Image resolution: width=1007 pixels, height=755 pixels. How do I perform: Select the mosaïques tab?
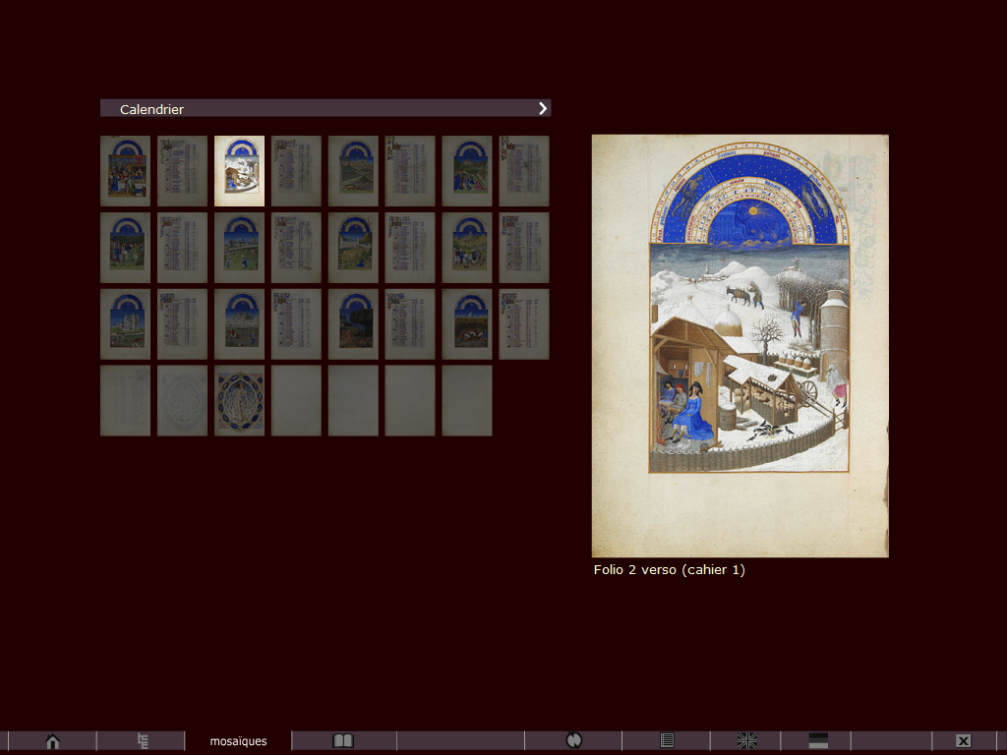pos(238,741)
